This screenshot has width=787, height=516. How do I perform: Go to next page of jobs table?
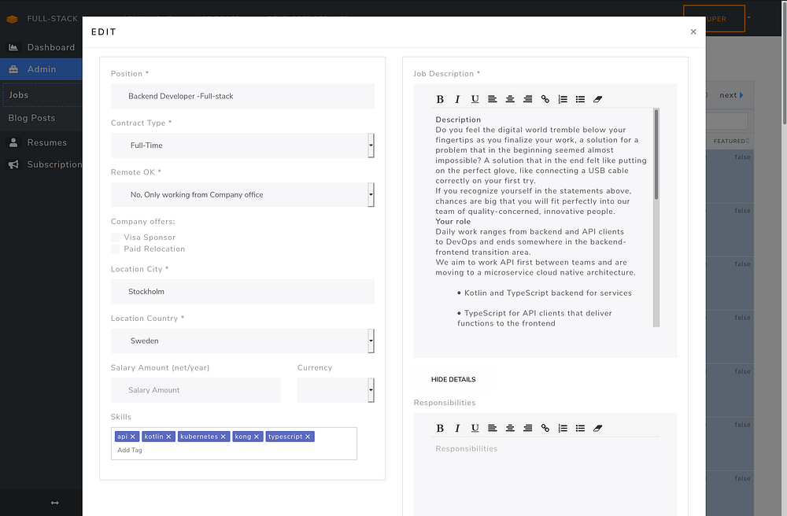point(731,95)
